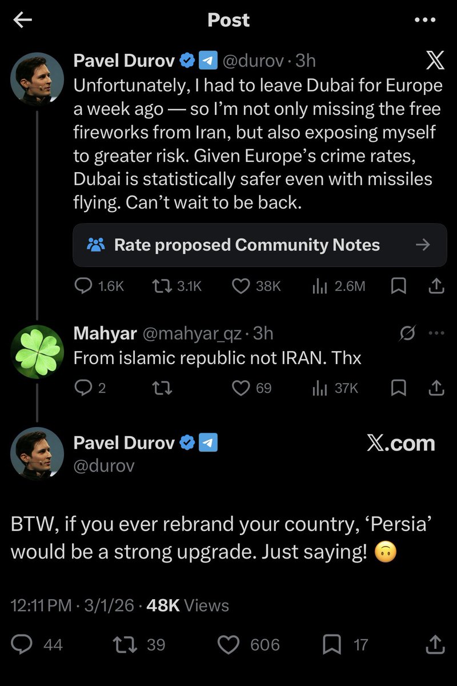Like Mahyar's reply with 69 likes
This screenshot has width=457, height=686.
[251, 388]
